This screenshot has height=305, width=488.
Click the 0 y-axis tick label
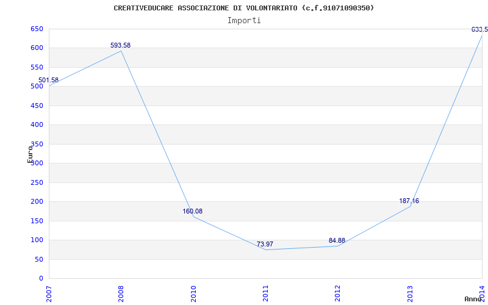tap(41, 279)
